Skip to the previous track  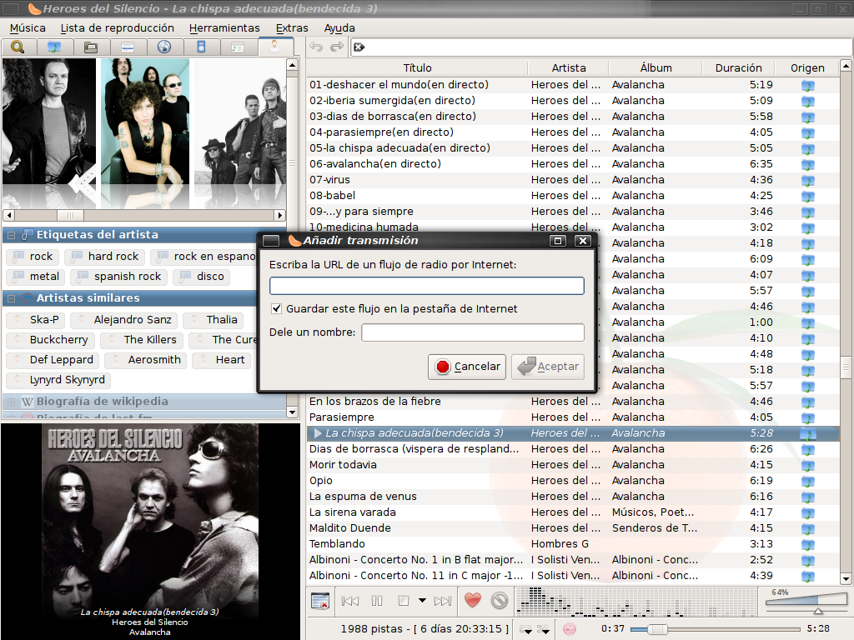[x=350, y=601]
